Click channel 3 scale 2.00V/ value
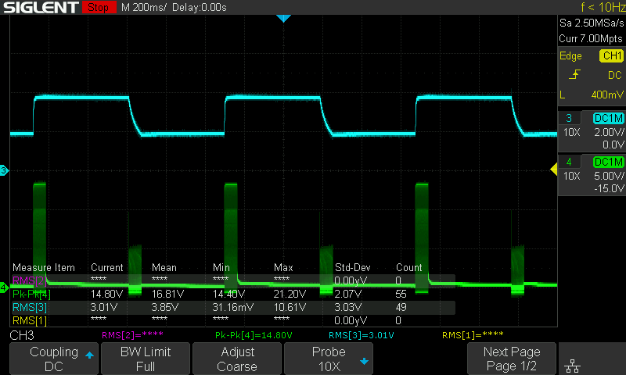This screenshot has width=626, height=375. (x=609, y=132)
